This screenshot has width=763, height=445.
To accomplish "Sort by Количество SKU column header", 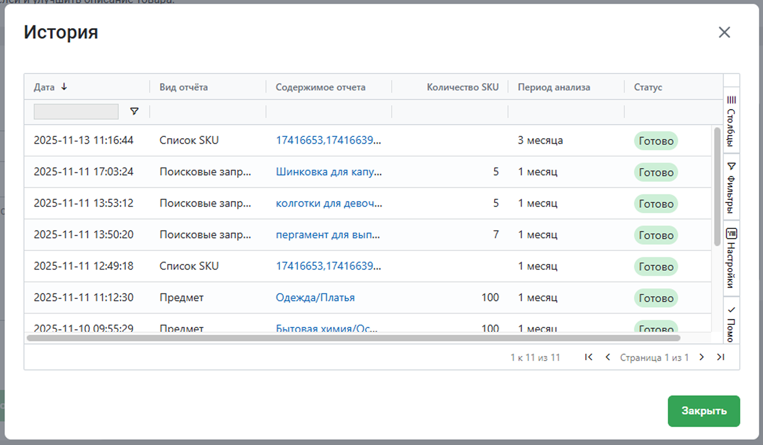I will [x=462, y=87].
